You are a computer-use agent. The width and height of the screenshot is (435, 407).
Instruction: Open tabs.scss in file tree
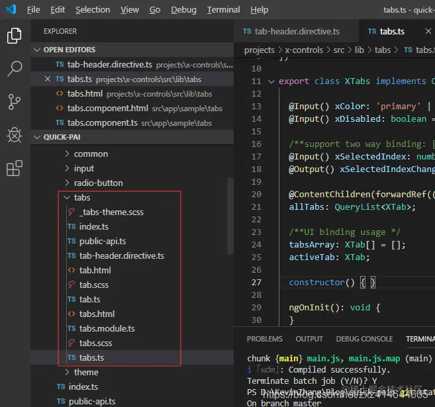point(132,343)
